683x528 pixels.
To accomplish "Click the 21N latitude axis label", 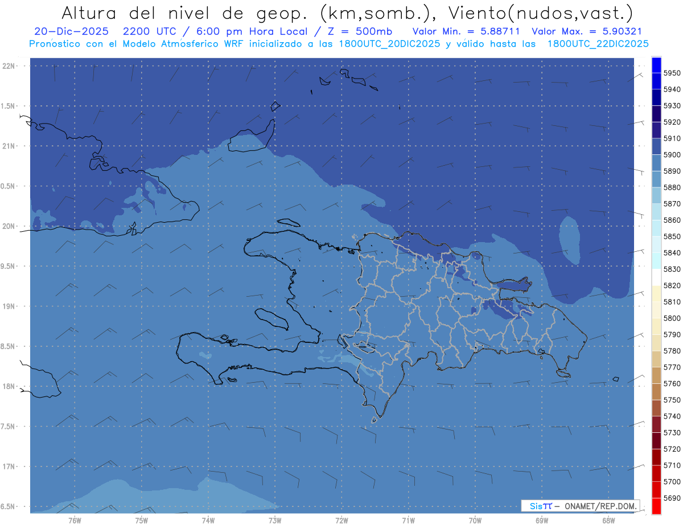I will click(9, 146).
